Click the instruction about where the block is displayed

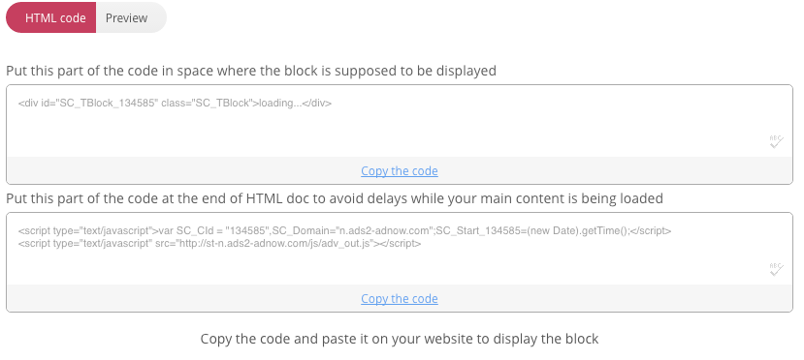pos(251,71)
